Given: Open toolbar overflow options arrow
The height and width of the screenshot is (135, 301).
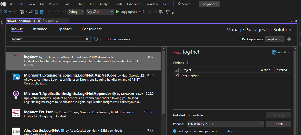Looking at the screenshot, I should point(173,13).
